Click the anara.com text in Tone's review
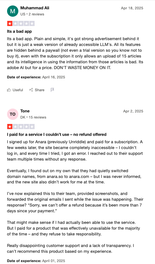 coord(79,176)
